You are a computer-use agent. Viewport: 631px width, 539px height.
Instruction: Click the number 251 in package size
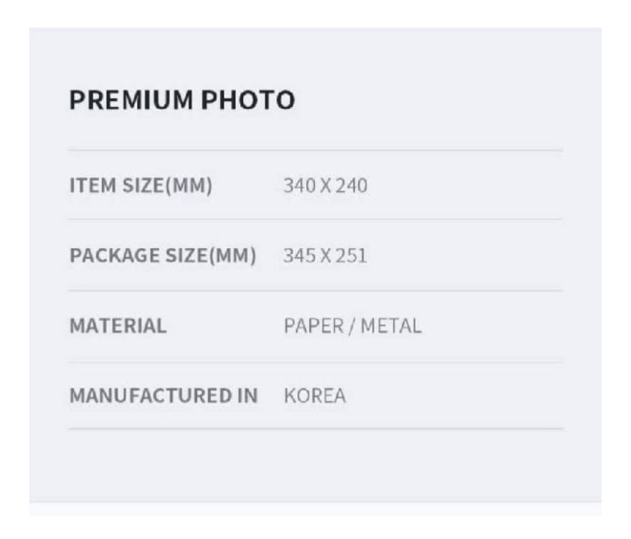click(x=352, y=256)
